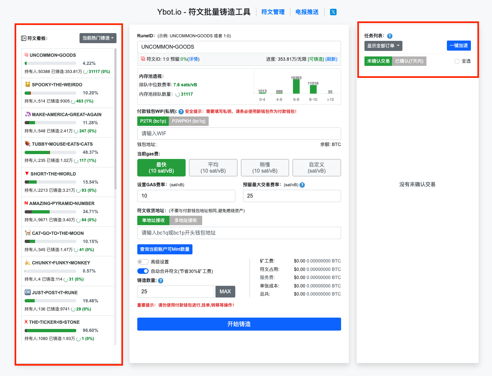This screenshot has height=376, width=492.
Task: Open help icon next to 任务列表
Action: pyautogui.click(x=389, y=36)
